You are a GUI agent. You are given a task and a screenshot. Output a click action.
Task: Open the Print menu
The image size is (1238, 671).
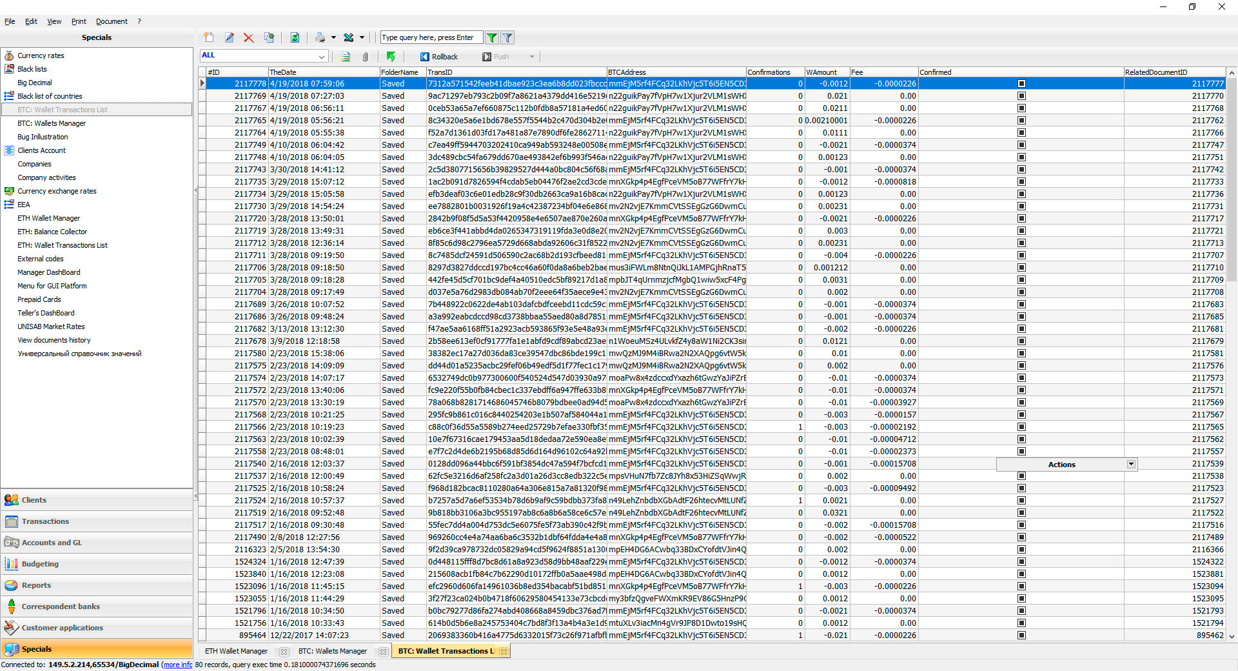[79, 21]
